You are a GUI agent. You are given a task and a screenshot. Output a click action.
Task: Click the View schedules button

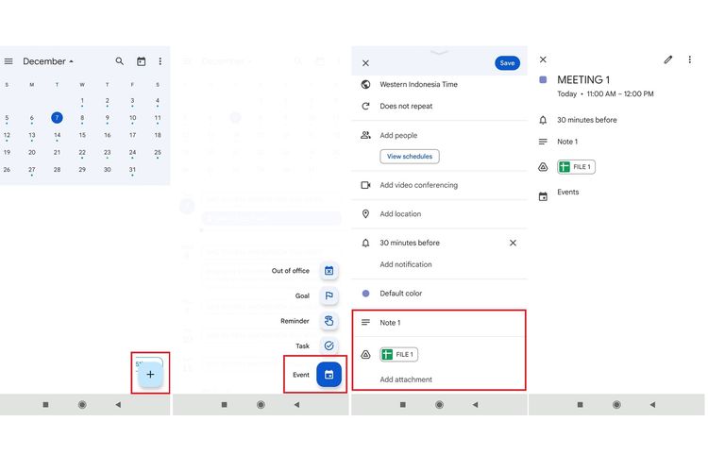tap(409, 157)
